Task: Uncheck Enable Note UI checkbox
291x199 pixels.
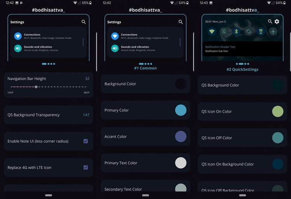Action: [x=86, y=141]
